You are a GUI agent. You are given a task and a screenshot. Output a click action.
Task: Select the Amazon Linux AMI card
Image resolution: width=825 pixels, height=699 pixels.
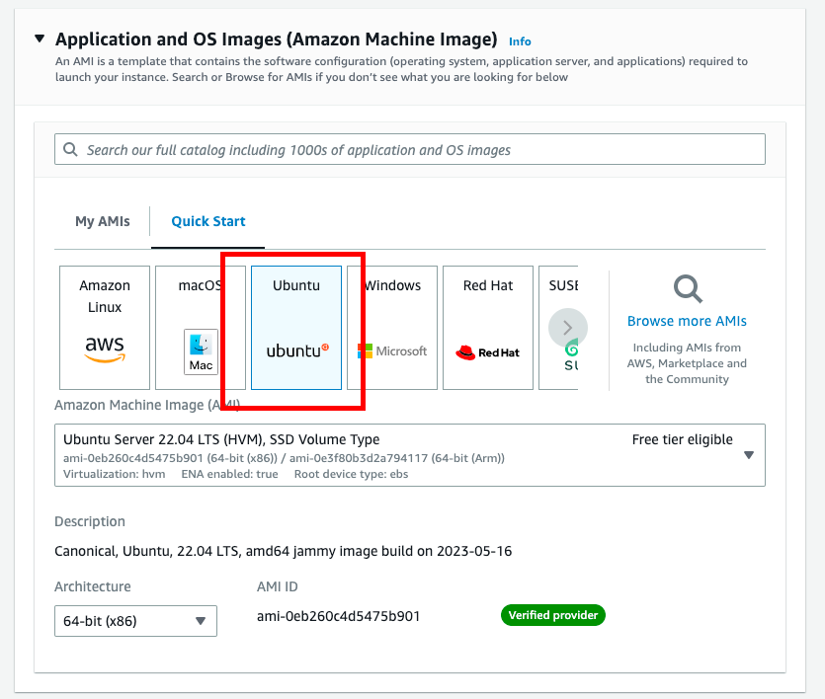coord(105,328)
